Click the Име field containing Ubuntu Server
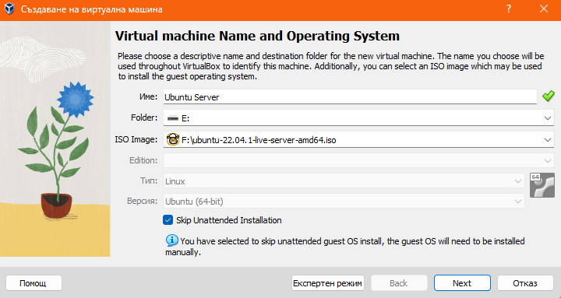Image resolution: width=561 pixels, height=298 pixels. pyautogui.click(x=350, y=96)
